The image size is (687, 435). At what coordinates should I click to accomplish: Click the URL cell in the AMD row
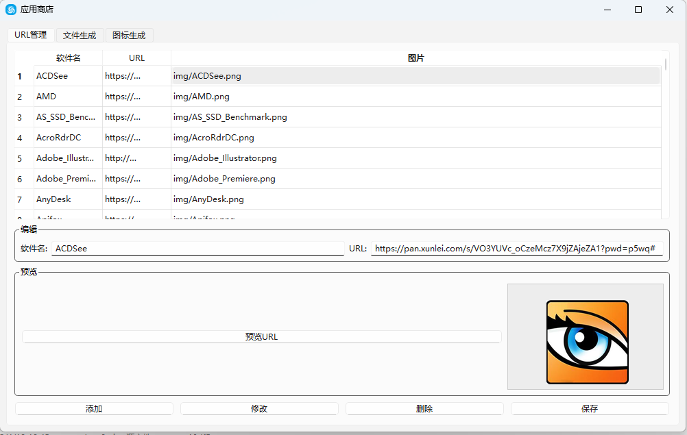pyautogui.click(x=136, y=97)
